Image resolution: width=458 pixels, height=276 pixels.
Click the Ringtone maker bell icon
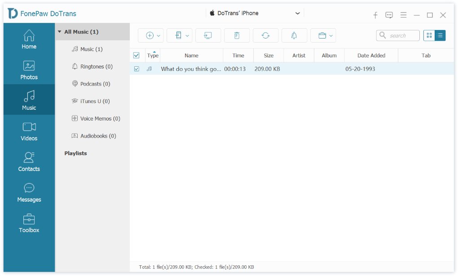pyautogui.click(x=294, y=36)
